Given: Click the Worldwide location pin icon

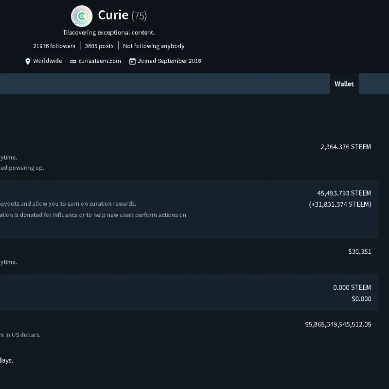Looking at the screenshot, I should 28,61.
